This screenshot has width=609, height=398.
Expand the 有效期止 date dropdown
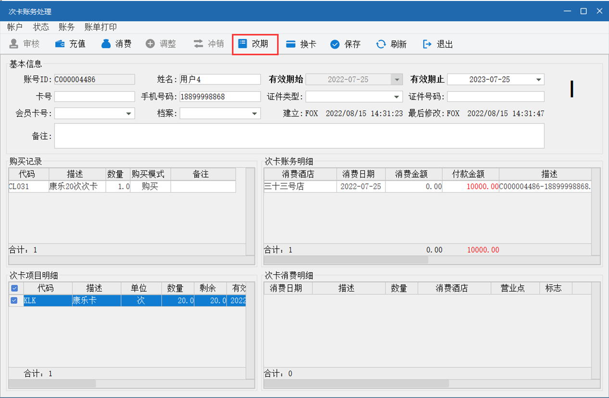pyautogui.click(x=539, y=80)
